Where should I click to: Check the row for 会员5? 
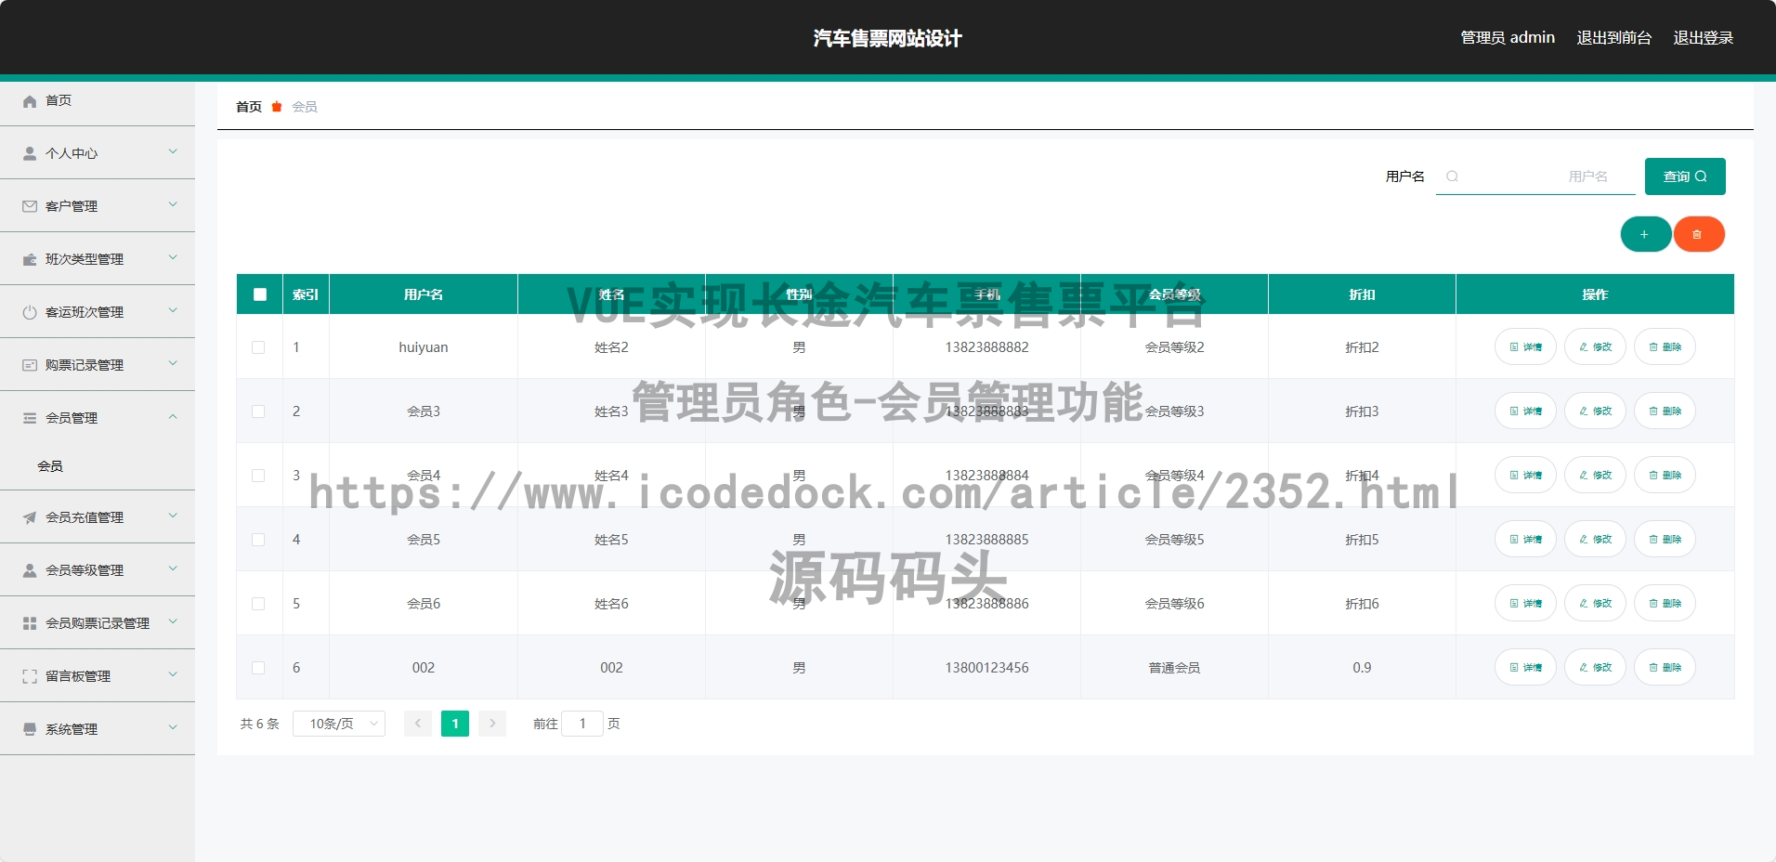click(258, 540)
